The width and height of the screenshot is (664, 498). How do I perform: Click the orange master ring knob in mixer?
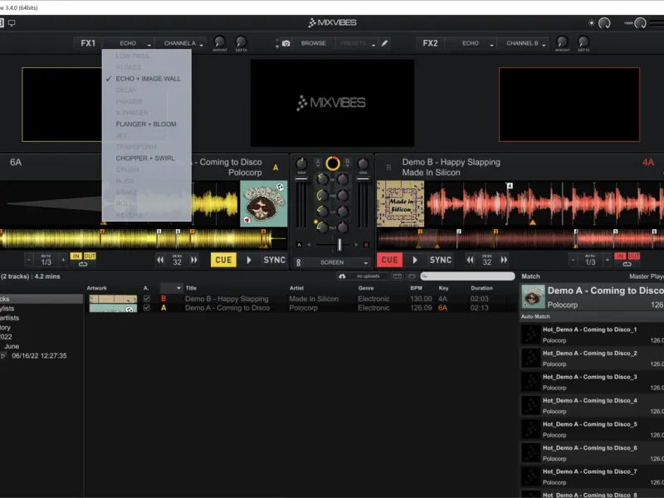pos(333,164)
